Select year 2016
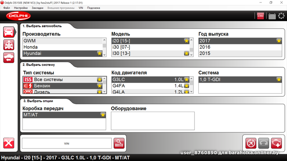The image size is (287, 161). tap(240, 47)
